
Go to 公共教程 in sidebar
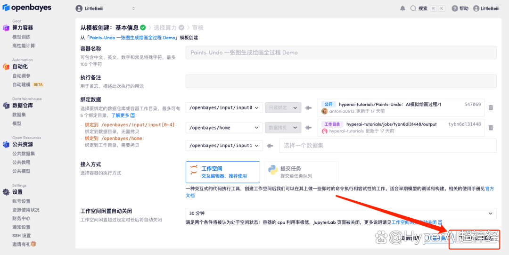(x=21, y=162)
